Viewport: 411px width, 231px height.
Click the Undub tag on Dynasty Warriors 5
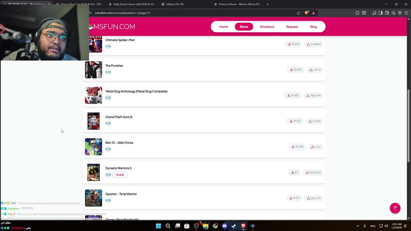point(120,175)
